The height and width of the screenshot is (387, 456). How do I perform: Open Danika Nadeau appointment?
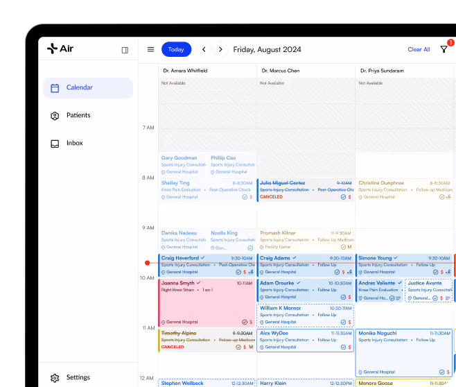click(x=183, y=240)
